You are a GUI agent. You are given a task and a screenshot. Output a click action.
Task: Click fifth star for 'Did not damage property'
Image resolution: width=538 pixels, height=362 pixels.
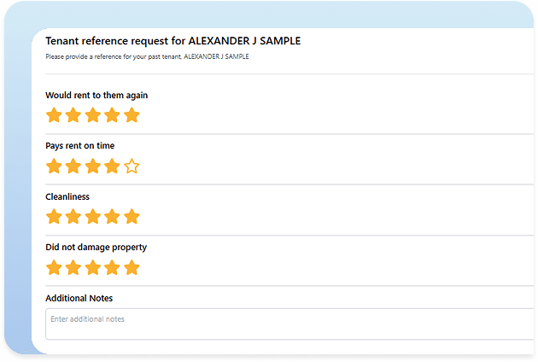(x=132, y=268)
